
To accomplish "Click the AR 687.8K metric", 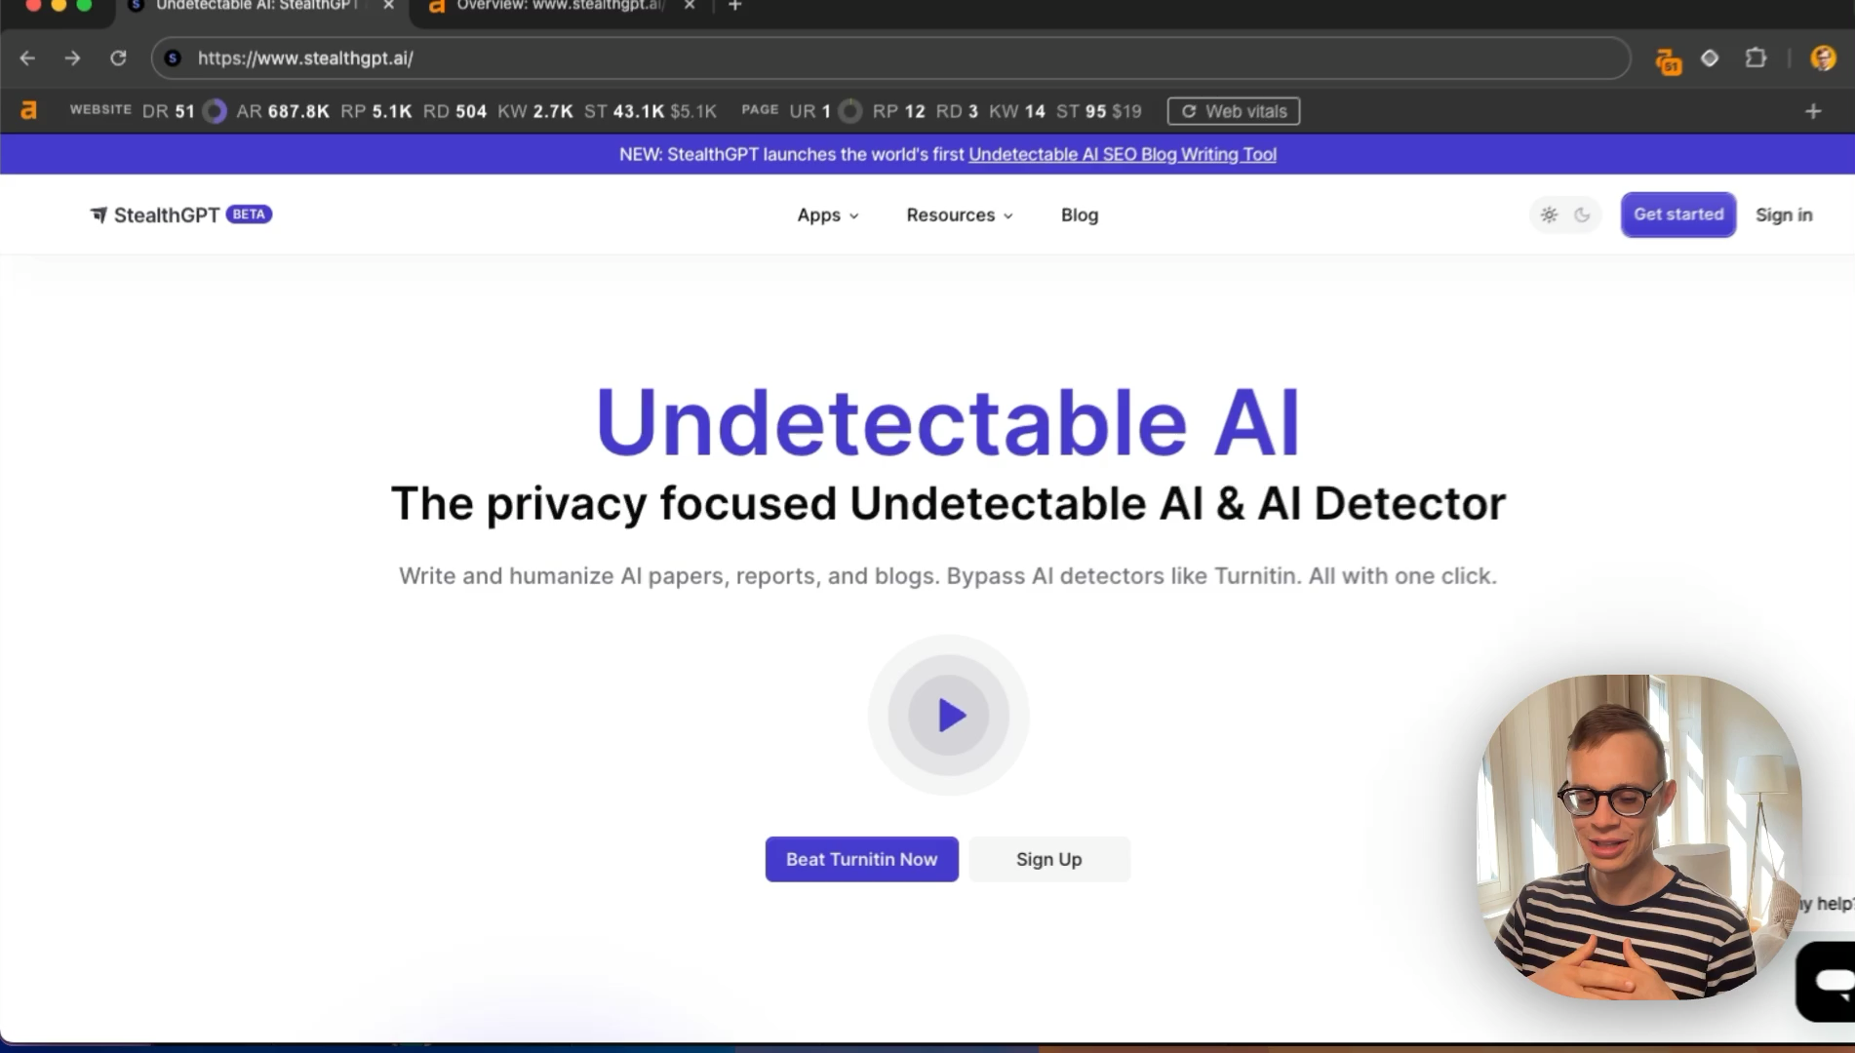I will pyautogui.click(x=283, y=111).
